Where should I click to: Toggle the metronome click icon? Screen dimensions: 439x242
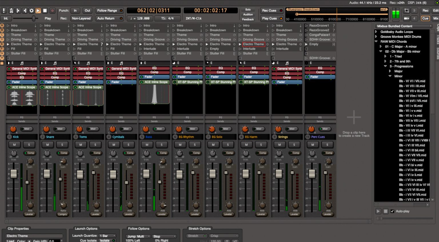[11, 11]
